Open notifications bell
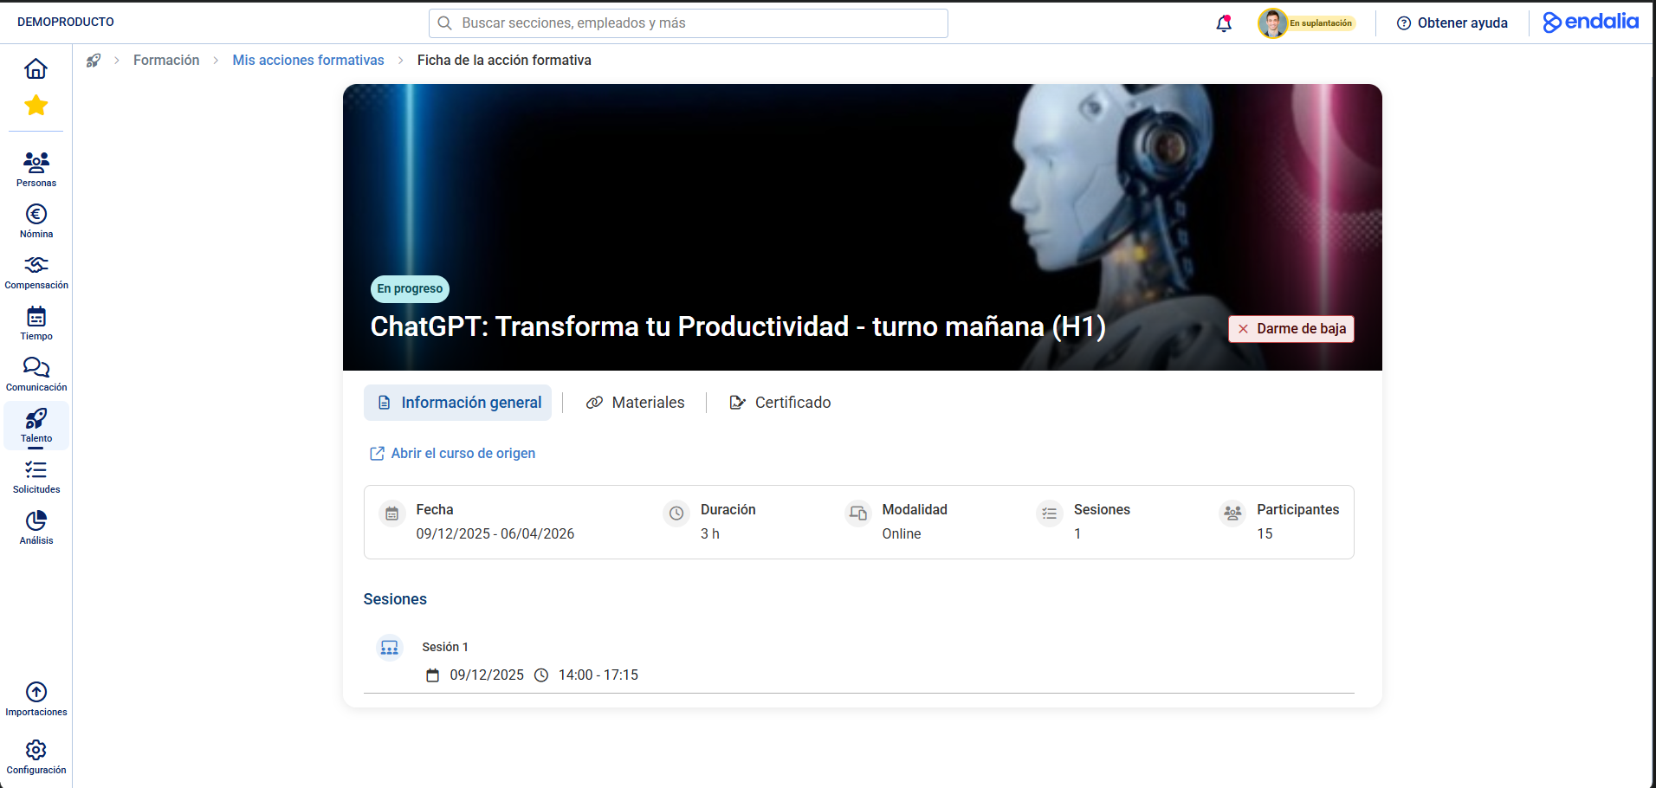The image size is (1656, 788). (1224, 23)
